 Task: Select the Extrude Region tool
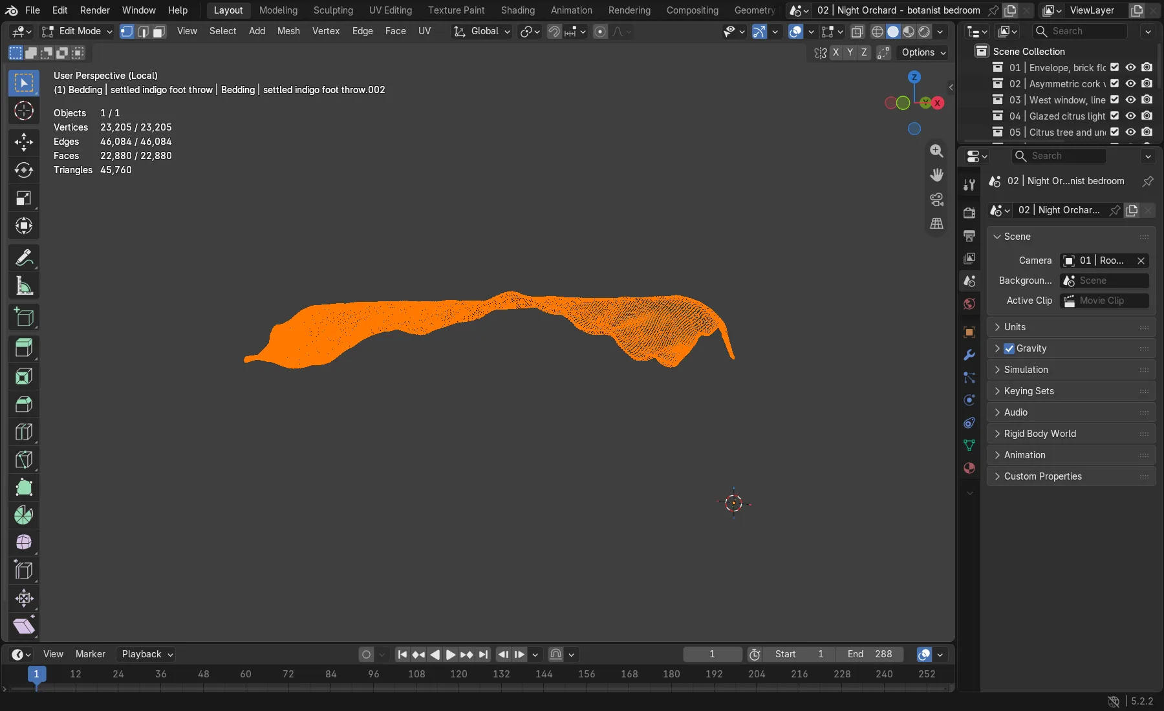(24, 348)
